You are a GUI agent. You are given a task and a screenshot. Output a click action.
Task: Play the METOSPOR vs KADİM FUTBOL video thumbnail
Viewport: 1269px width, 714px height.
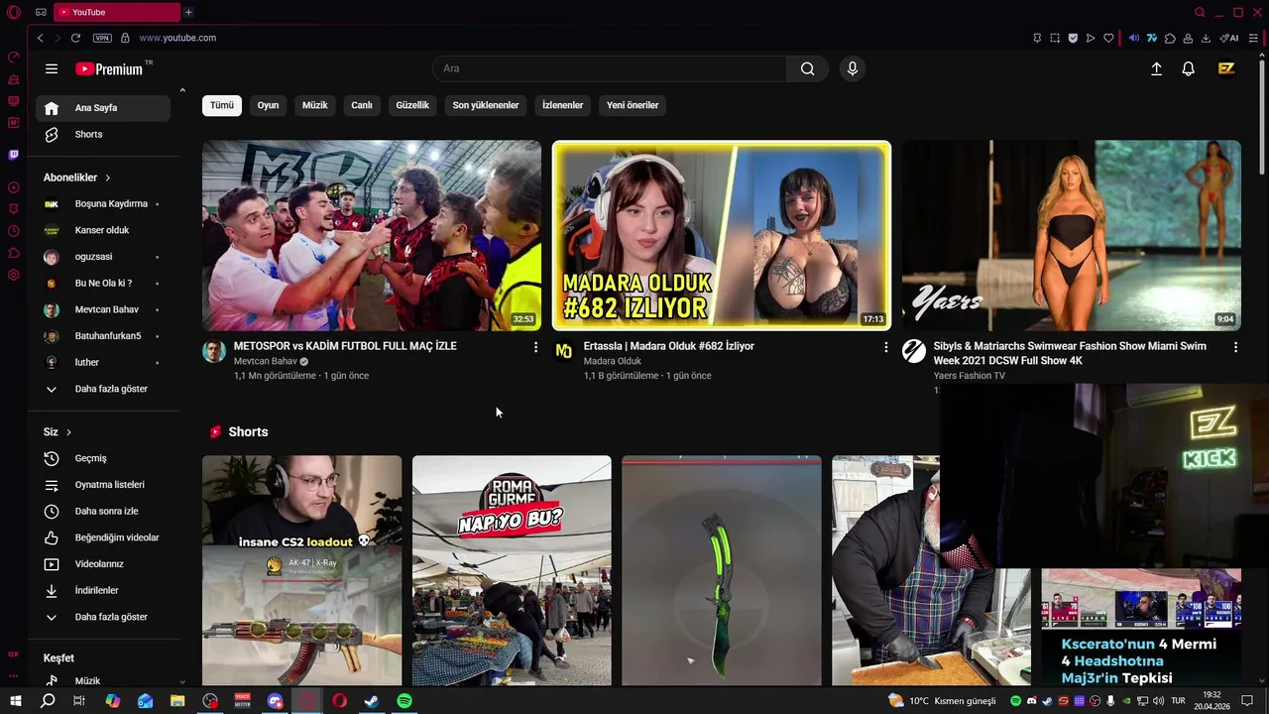(372, 235)
